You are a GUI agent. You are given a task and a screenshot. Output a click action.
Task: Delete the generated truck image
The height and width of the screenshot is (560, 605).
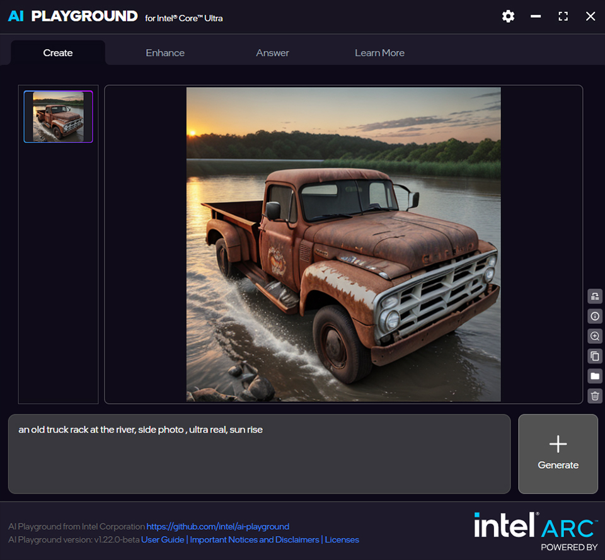(x=594, y=396)
